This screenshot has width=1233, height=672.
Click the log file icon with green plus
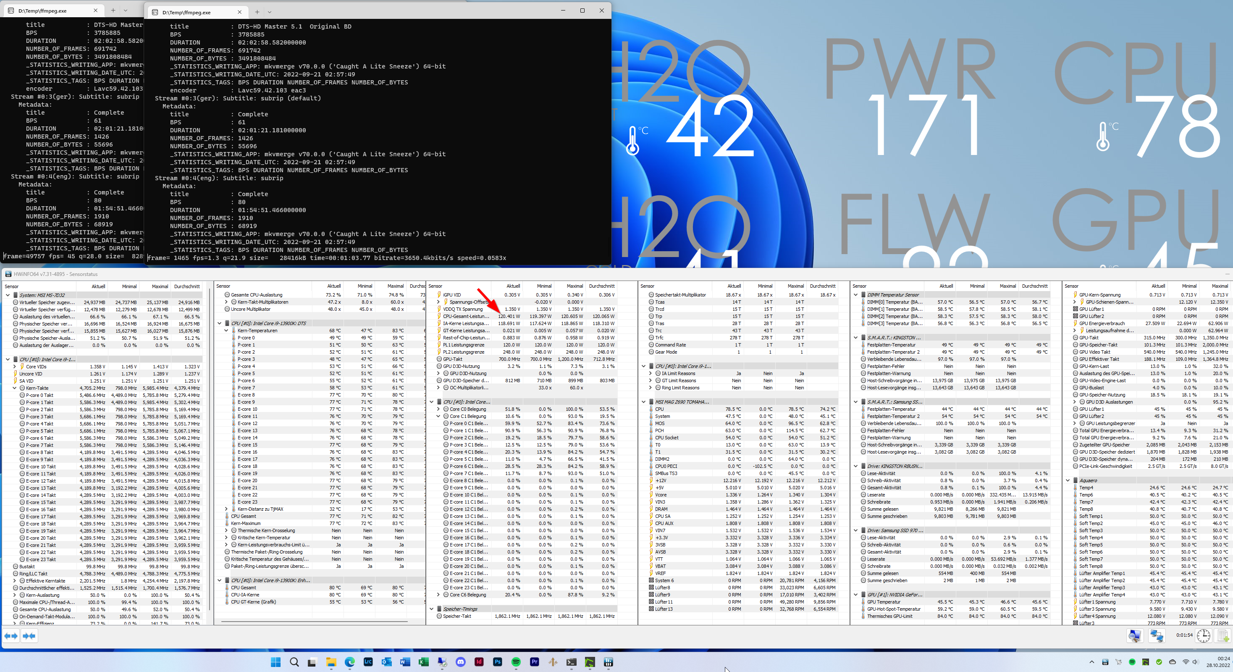coord(1223,635)
